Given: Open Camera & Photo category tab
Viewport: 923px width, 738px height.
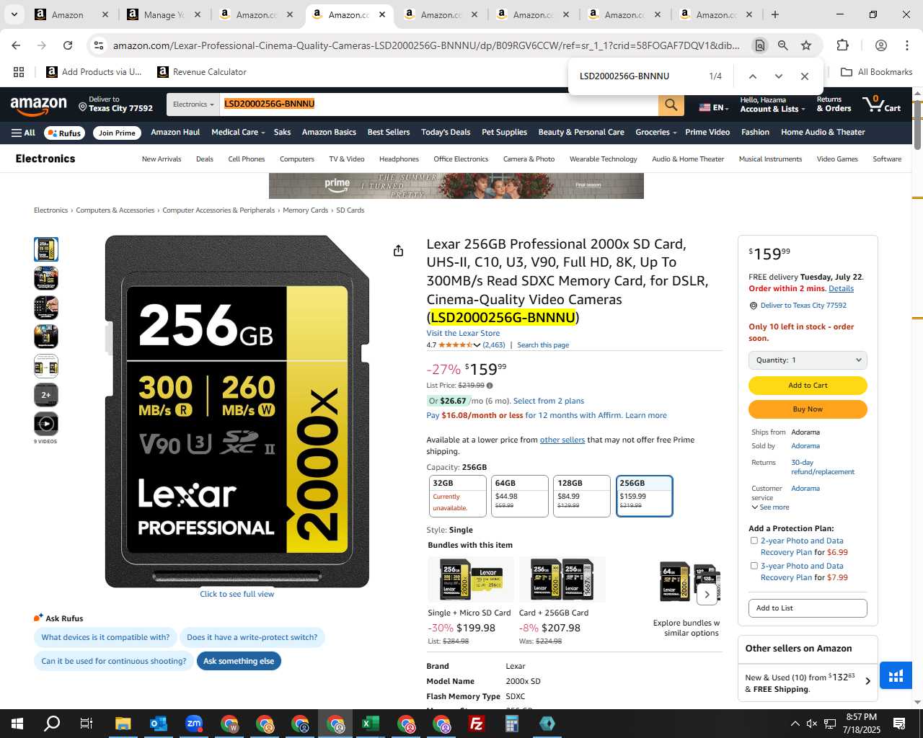Looking at the screenshot, I should [x=529, y=159].
